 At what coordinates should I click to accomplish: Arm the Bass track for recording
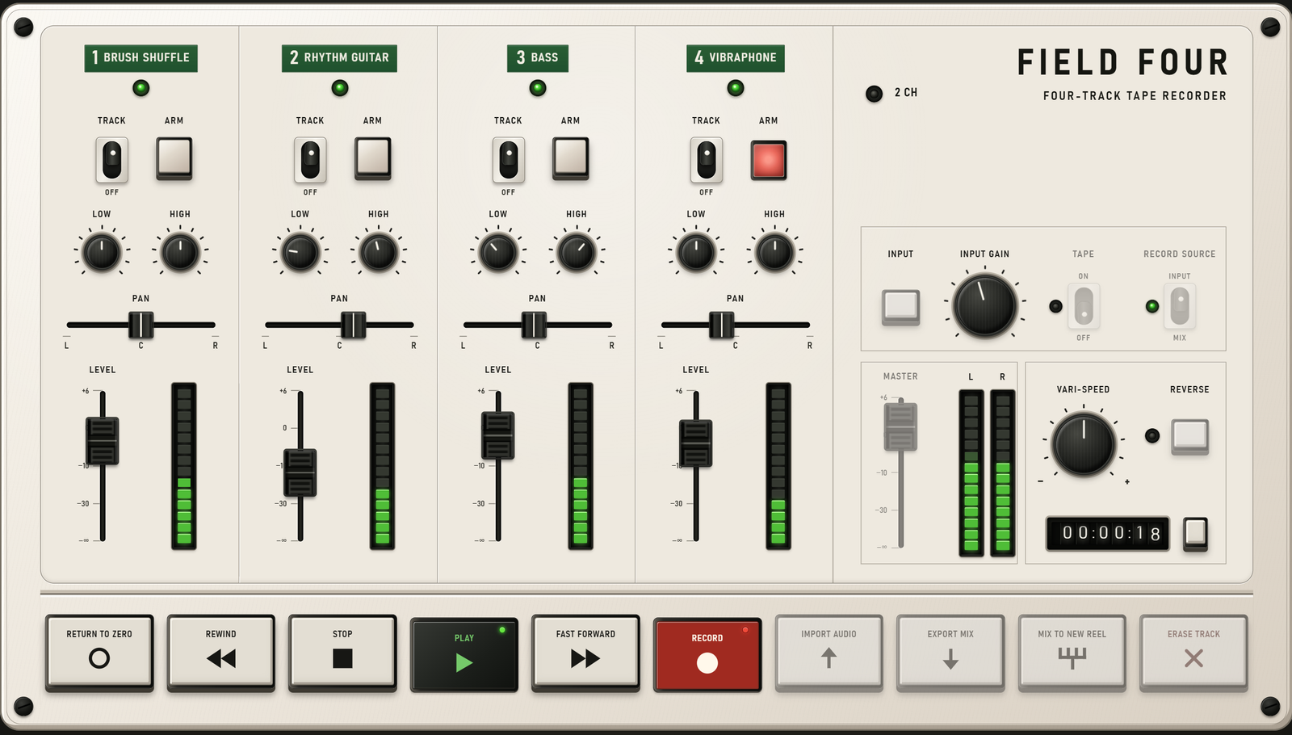click(571, 157)
